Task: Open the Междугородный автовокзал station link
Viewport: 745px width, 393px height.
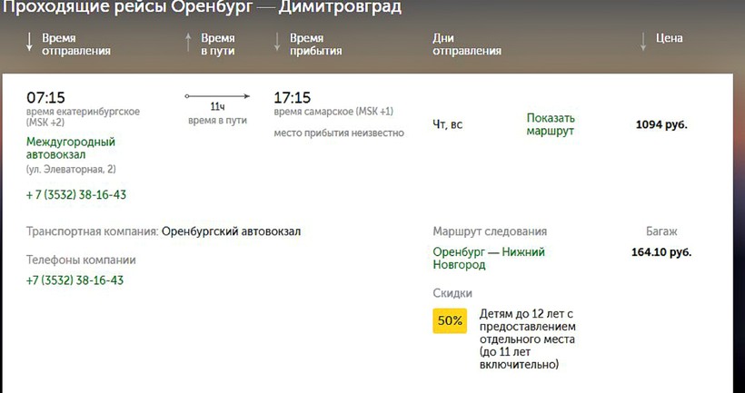Action: pos(71,148)
